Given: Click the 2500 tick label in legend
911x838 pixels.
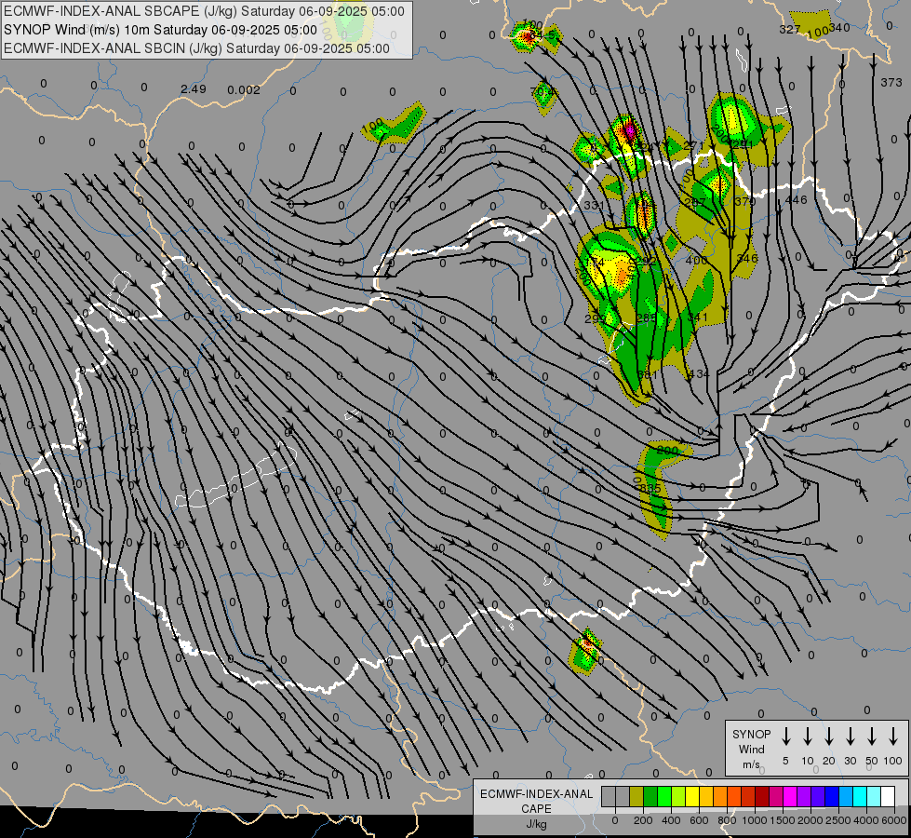Looking at the screenshot, I should pyautogui.click(x=837, y=820).
